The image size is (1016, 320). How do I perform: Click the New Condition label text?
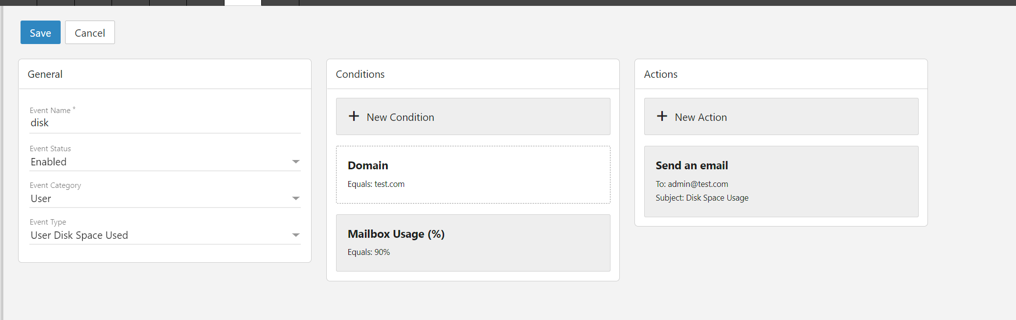pyautogui.click(x=400, y=117)
